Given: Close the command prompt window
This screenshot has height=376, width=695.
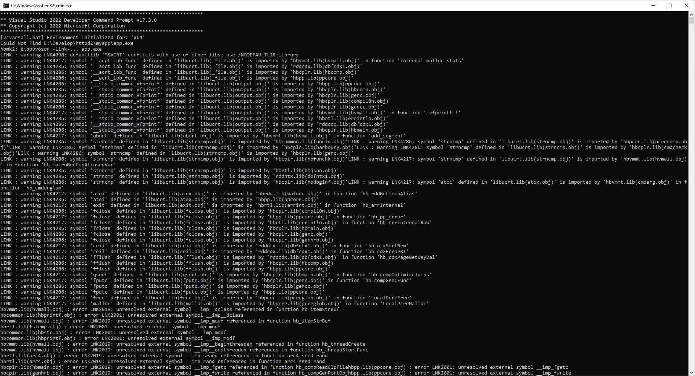Looking at the screenshot, I should [686, 5].
